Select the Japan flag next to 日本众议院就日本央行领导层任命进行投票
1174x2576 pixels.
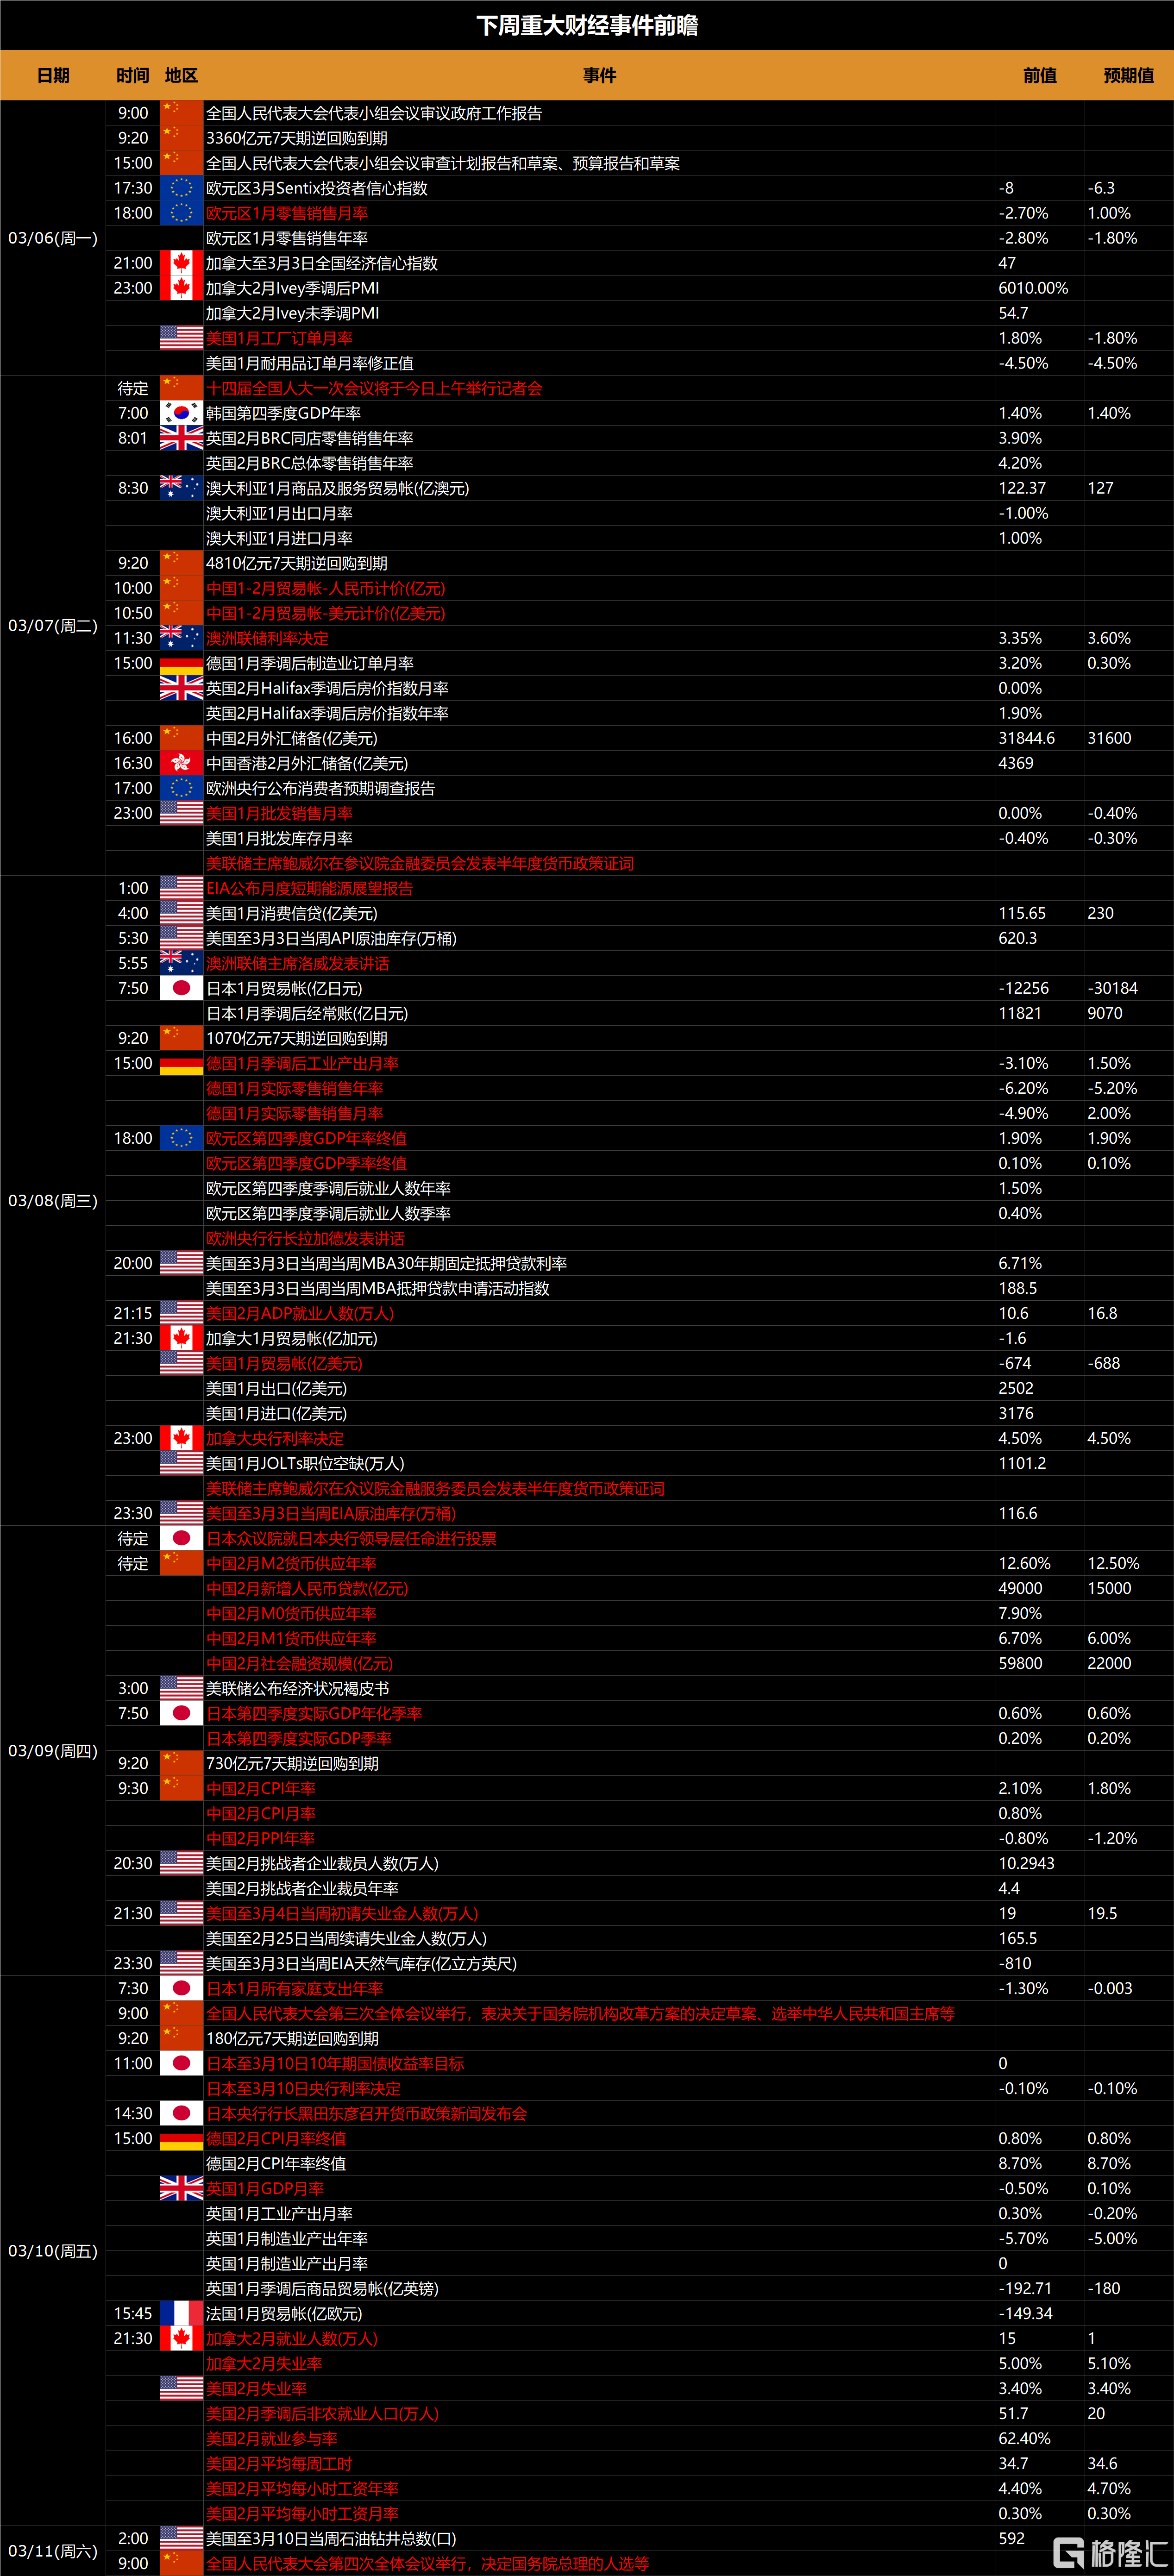pyautogui.click(x=181, y=1538)
